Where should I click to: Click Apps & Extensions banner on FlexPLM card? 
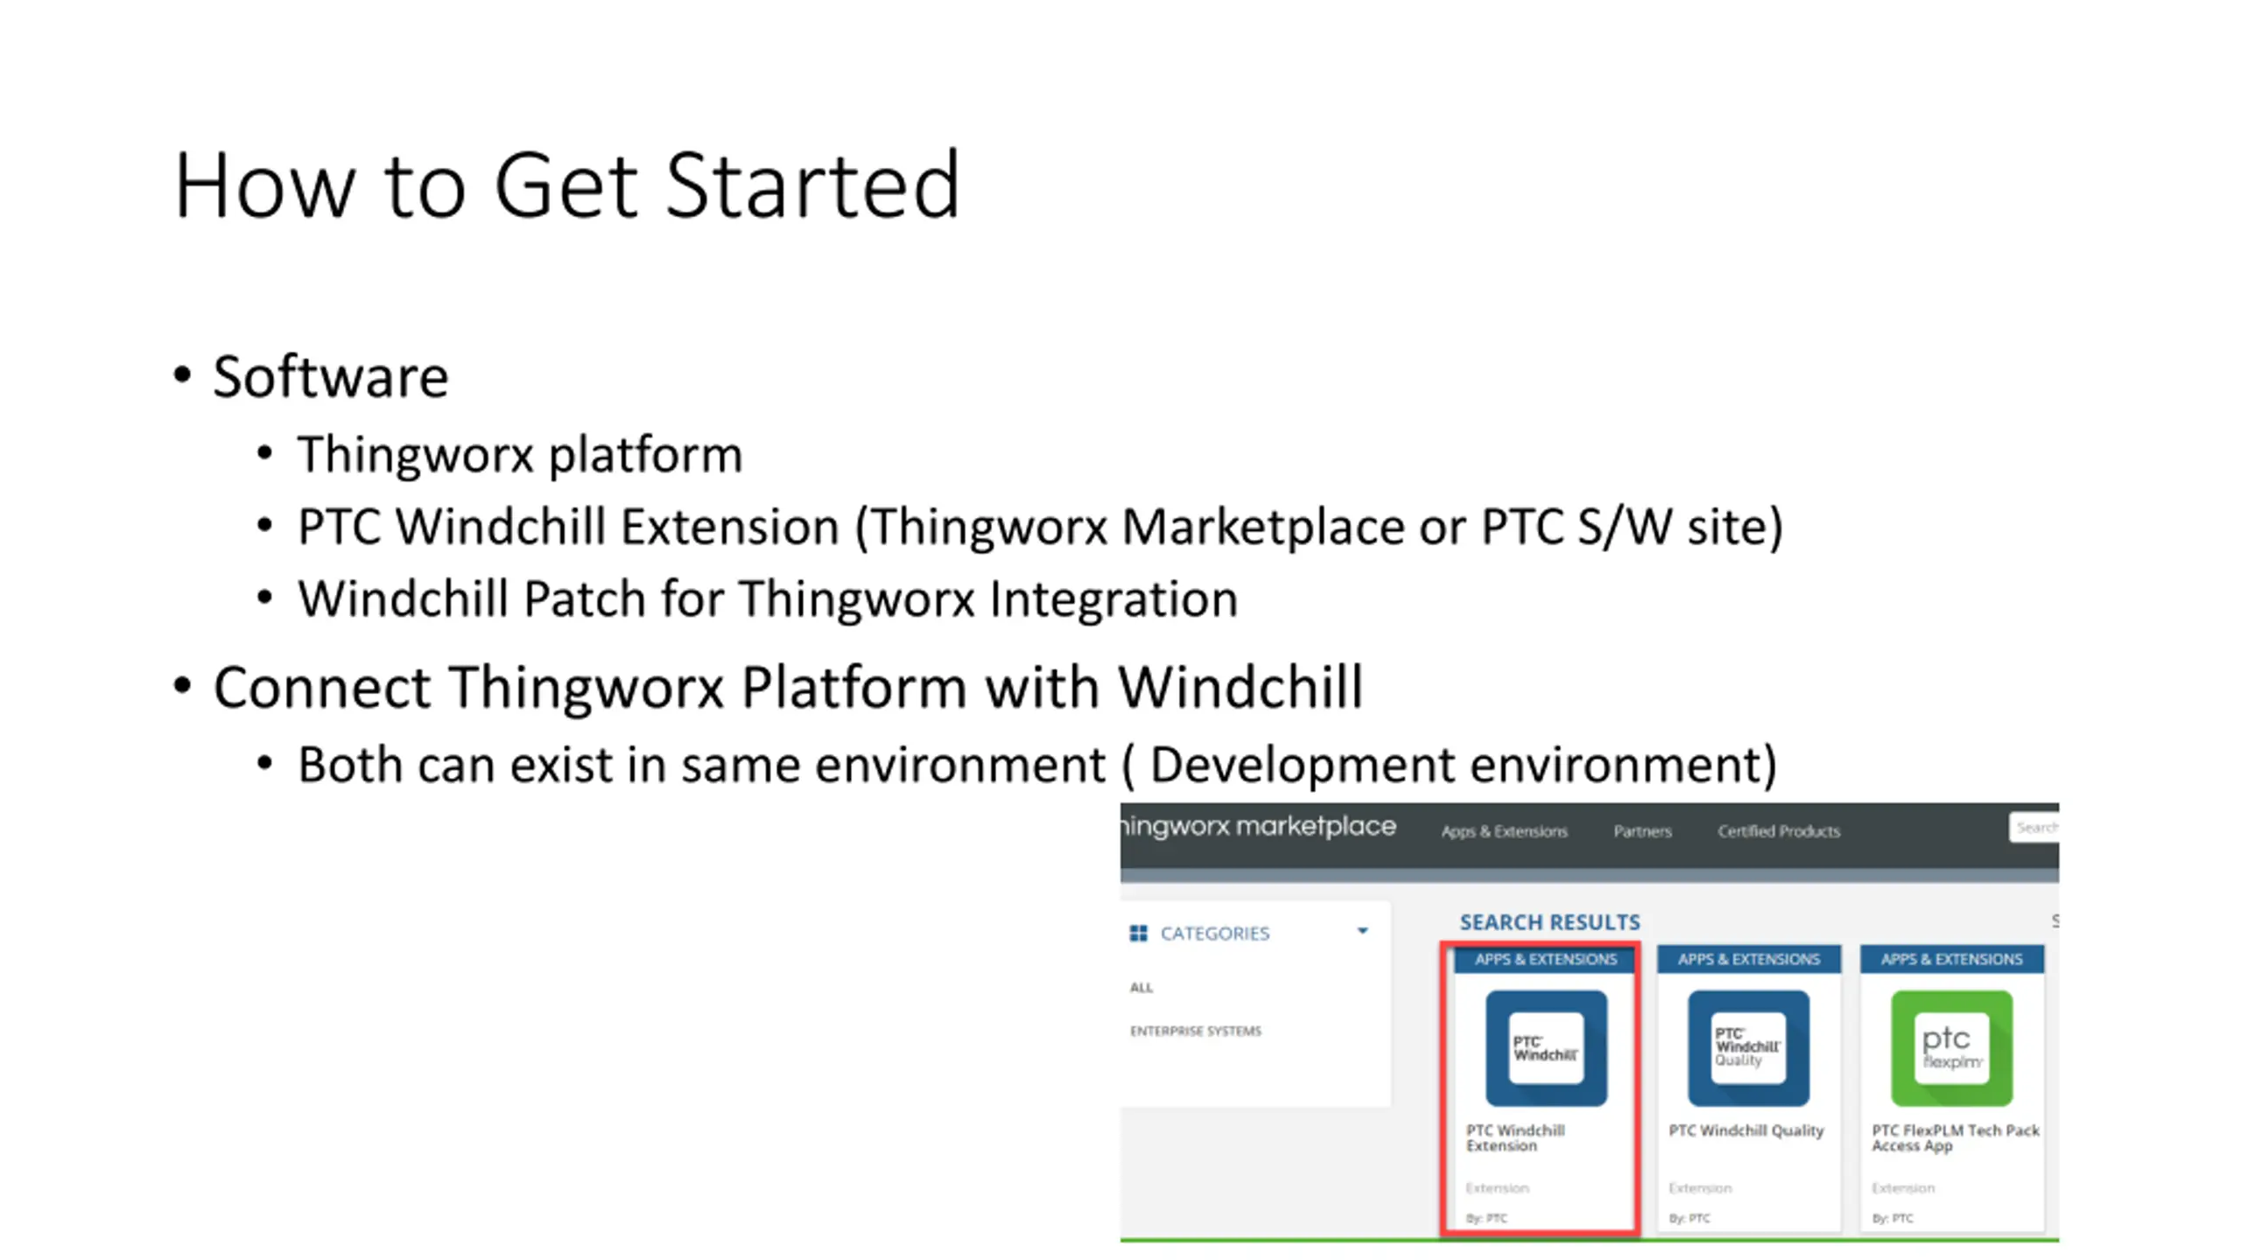tap(1951, 959)
